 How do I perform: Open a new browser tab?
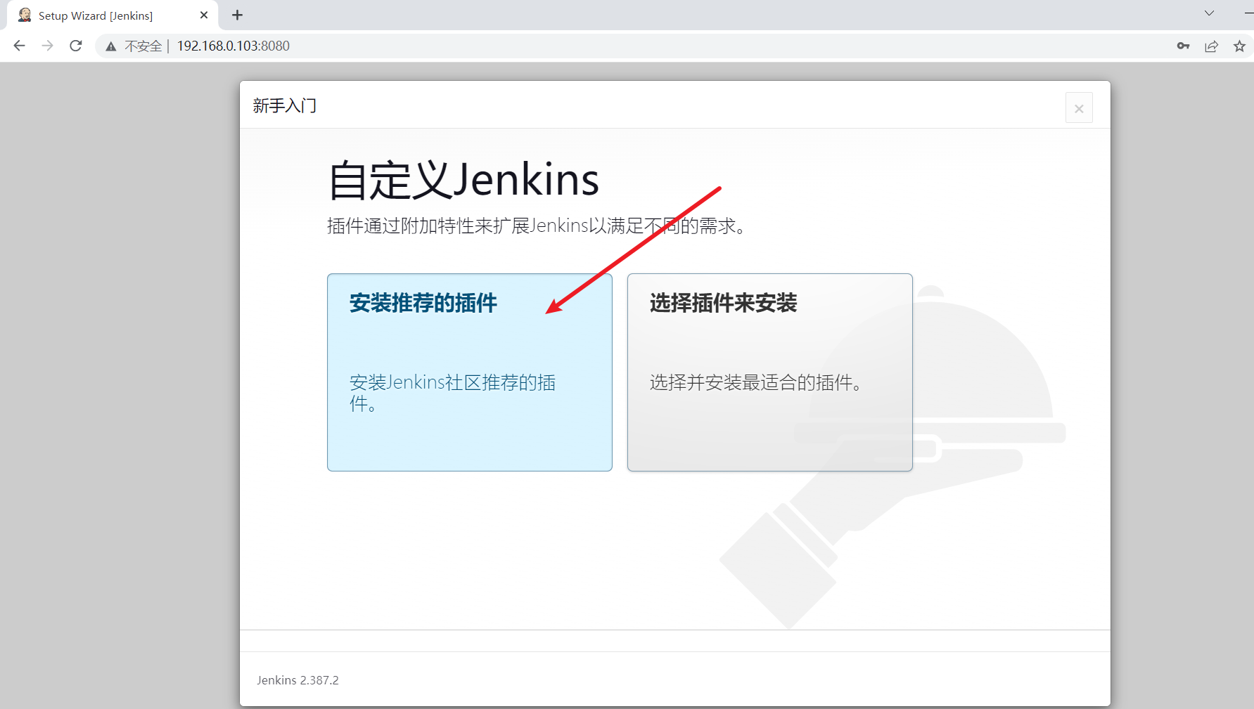click(238, 15)
